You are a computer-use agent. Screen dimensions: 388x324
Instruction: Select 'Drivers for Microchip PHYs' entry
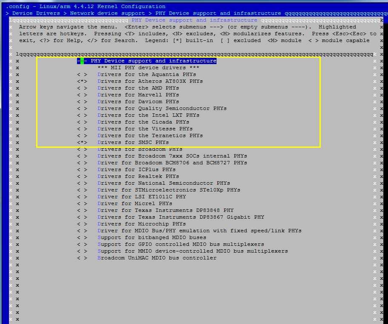(142, 224)
